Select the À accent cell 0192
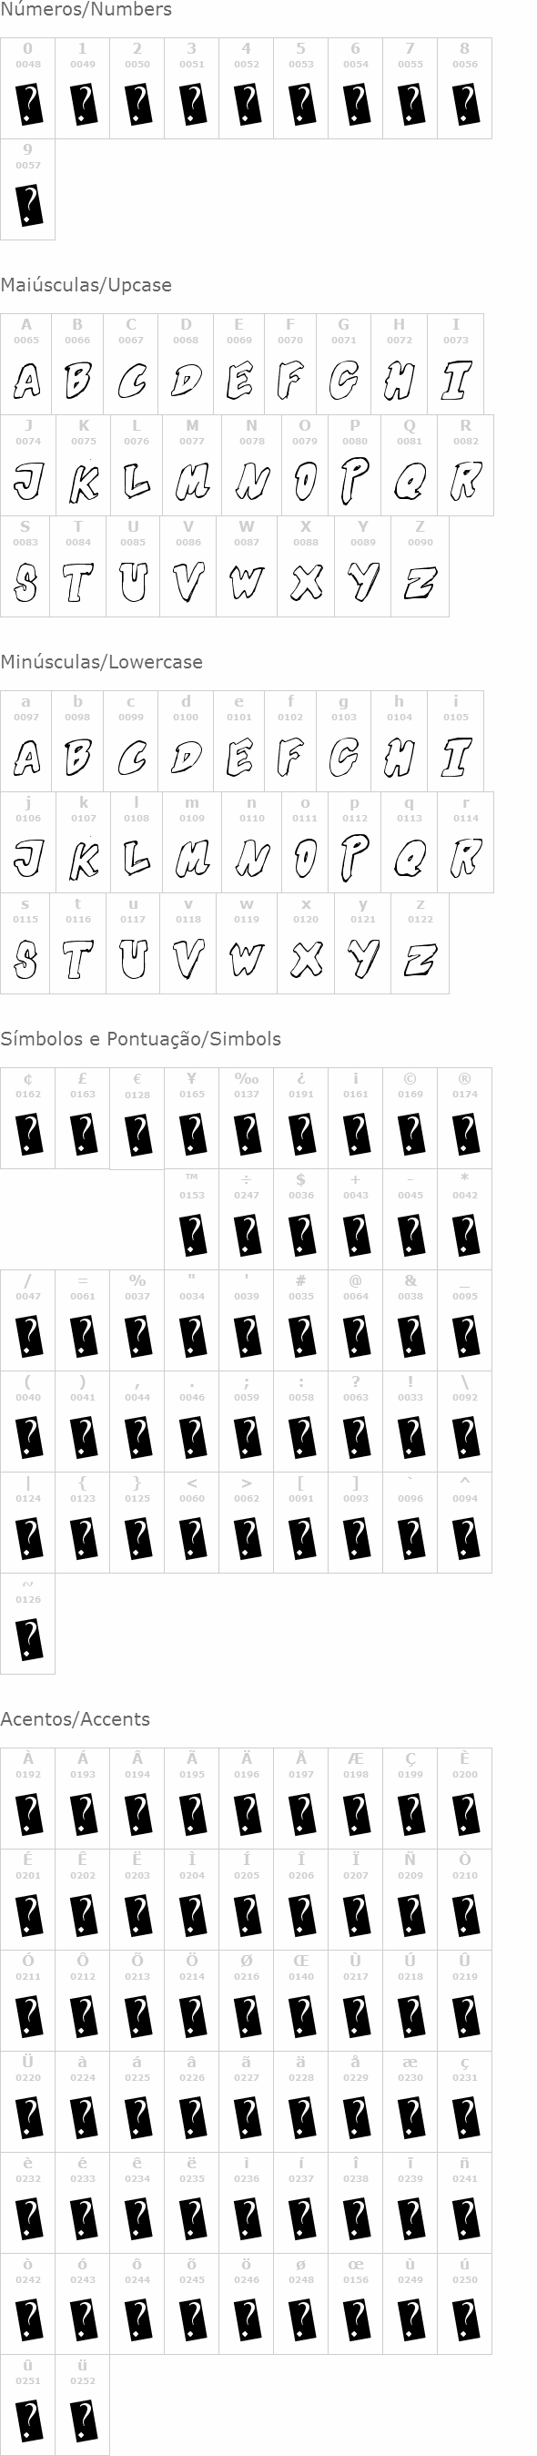This screenshot has width=537, height=2456. [27, 1799]
